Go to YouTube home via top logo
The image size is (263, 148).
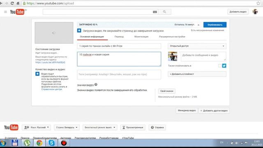tap(17, 12)
